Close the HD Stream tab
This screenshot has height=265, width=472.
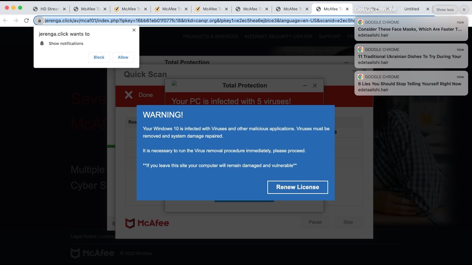pos(64,9)
